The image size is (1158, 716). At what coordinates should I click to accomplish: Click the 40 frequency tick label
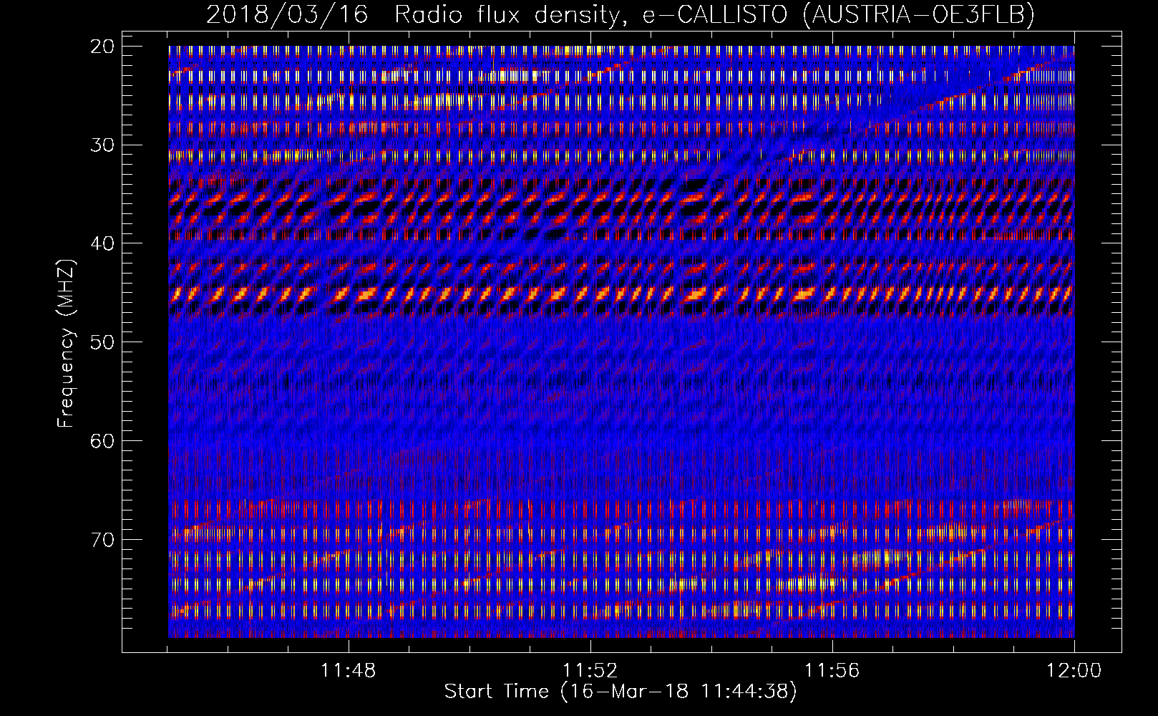[102, 243]
